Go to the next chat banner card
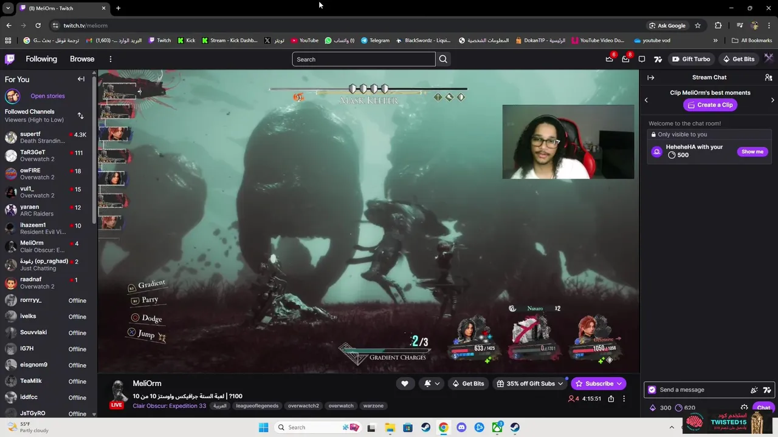 coord(773,100)
